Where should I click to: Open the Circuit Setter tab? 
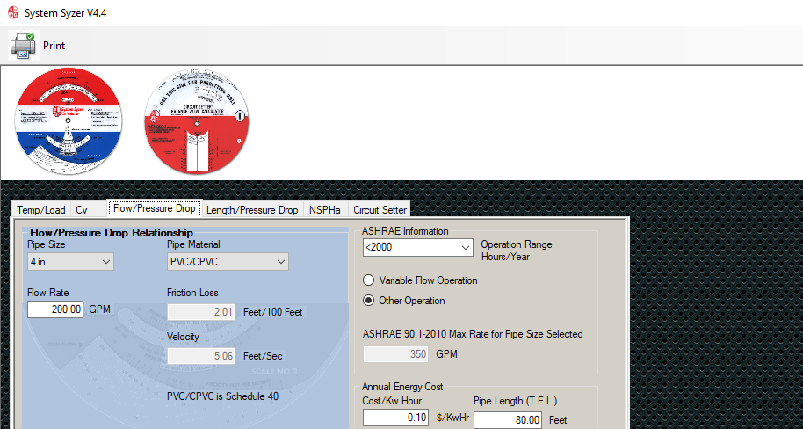(380, 209)
